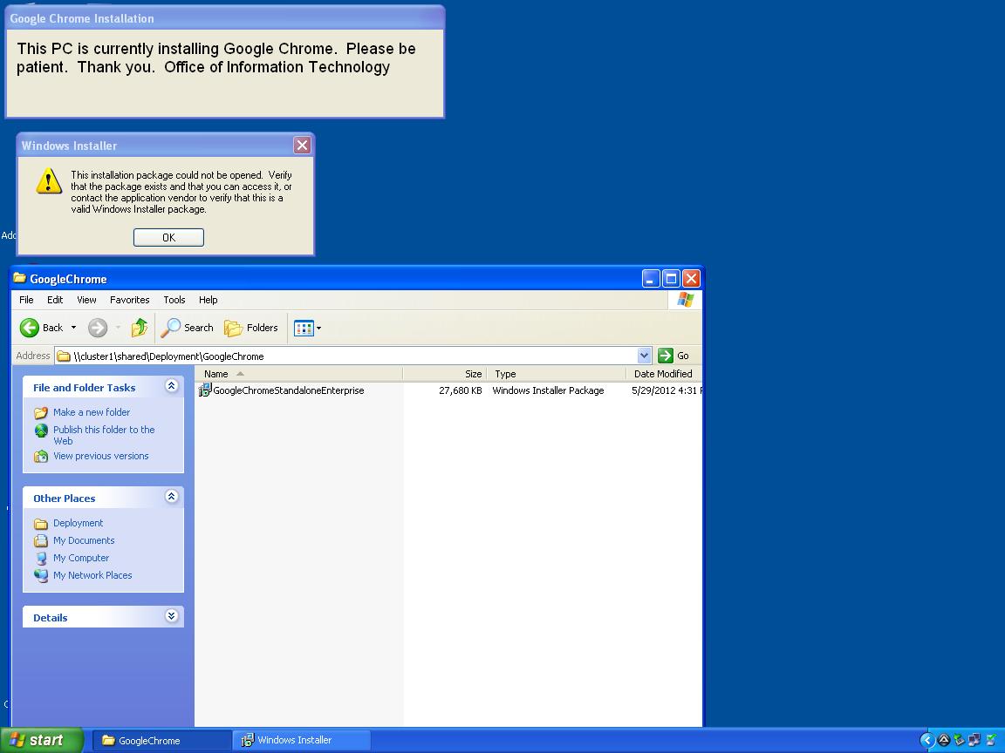Screen dimensions: 1005x753
Task: Expand the Details panel
Action: point(171,616)
